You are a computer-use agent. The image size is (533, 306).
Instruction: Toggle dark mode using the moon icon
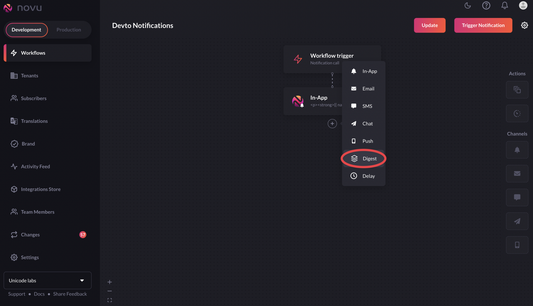point(467,5)
